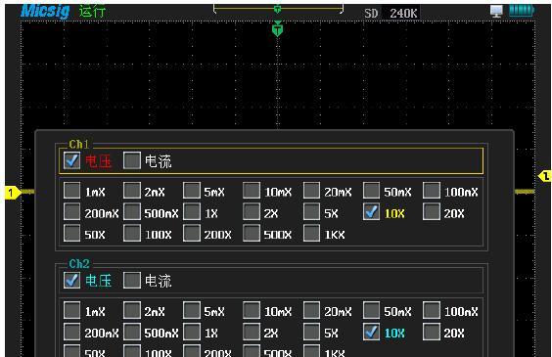
Task: Select Ch2 5X probe ratio
Action: point(311,332)
